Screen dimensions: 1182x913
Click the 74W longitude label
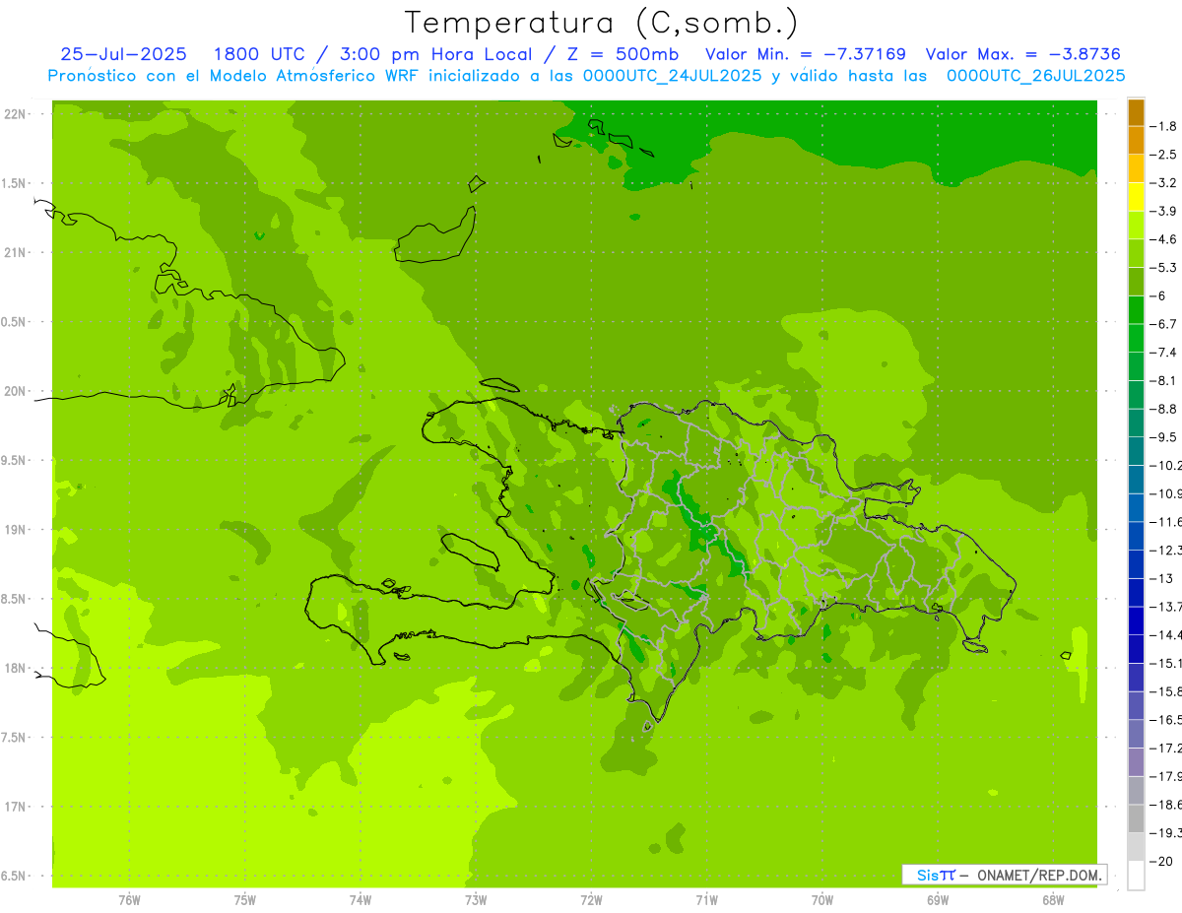pos(361,900)
